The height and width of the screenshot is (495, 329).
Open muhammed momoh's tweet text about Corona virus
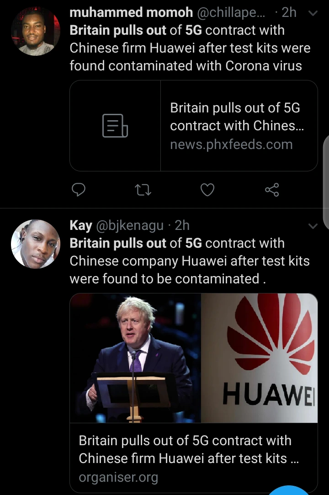coord(190,48)
